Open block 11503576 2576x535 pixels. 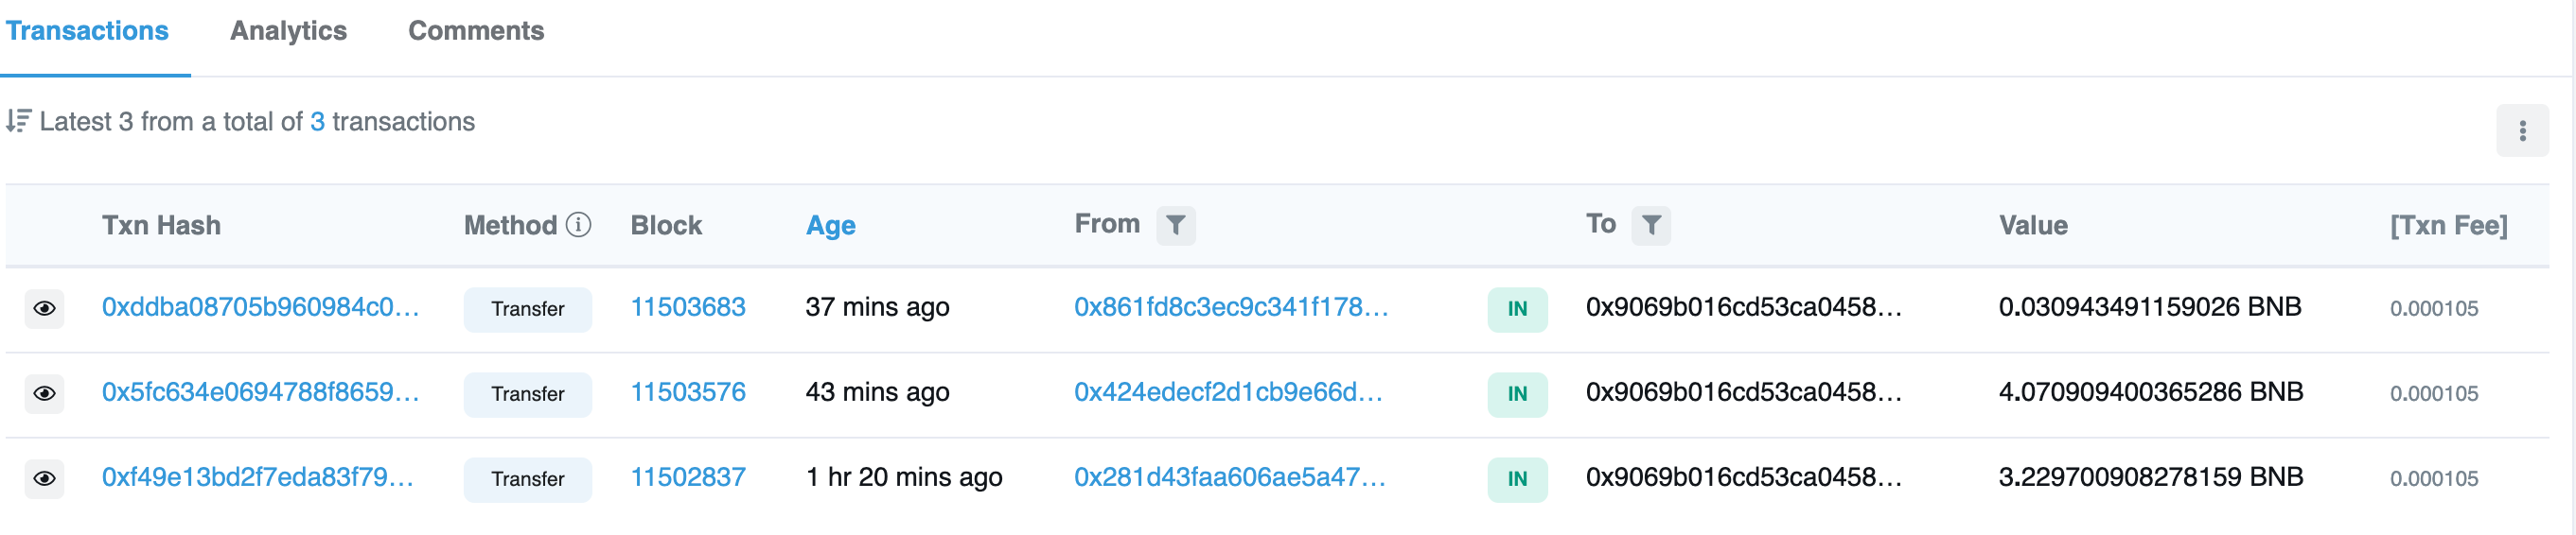pos(687,392)
